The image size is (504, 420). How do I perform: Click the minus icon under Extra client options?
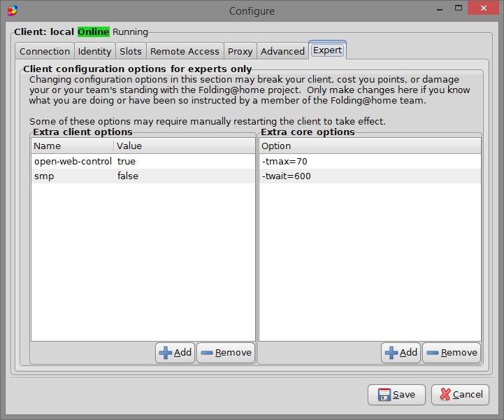[207, 353]
